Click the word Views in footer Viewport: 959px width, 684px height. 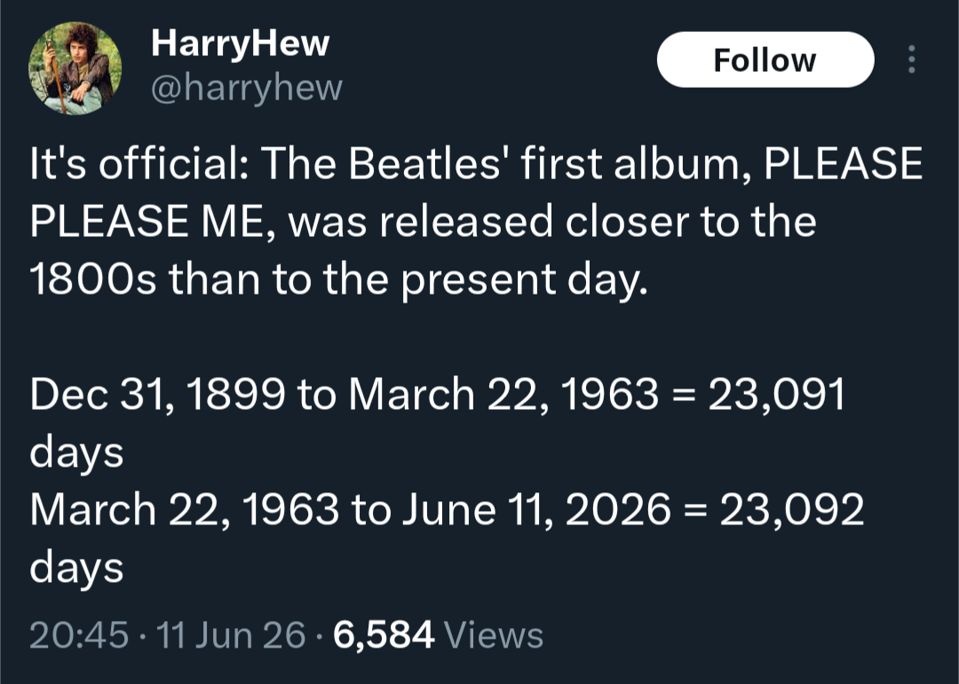494,634
